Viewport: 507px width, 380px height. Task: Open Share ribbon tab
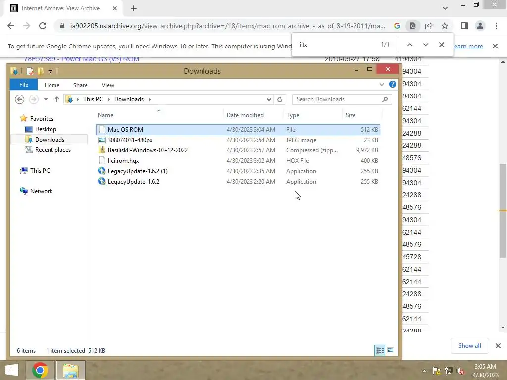coord(80,85)
